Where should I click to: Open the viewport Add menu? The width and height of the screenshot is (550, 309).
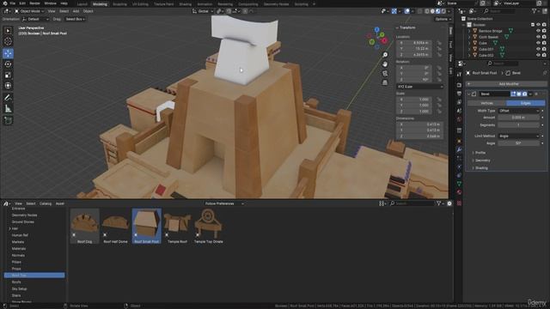pyautogui.click(x=76, y=11)
